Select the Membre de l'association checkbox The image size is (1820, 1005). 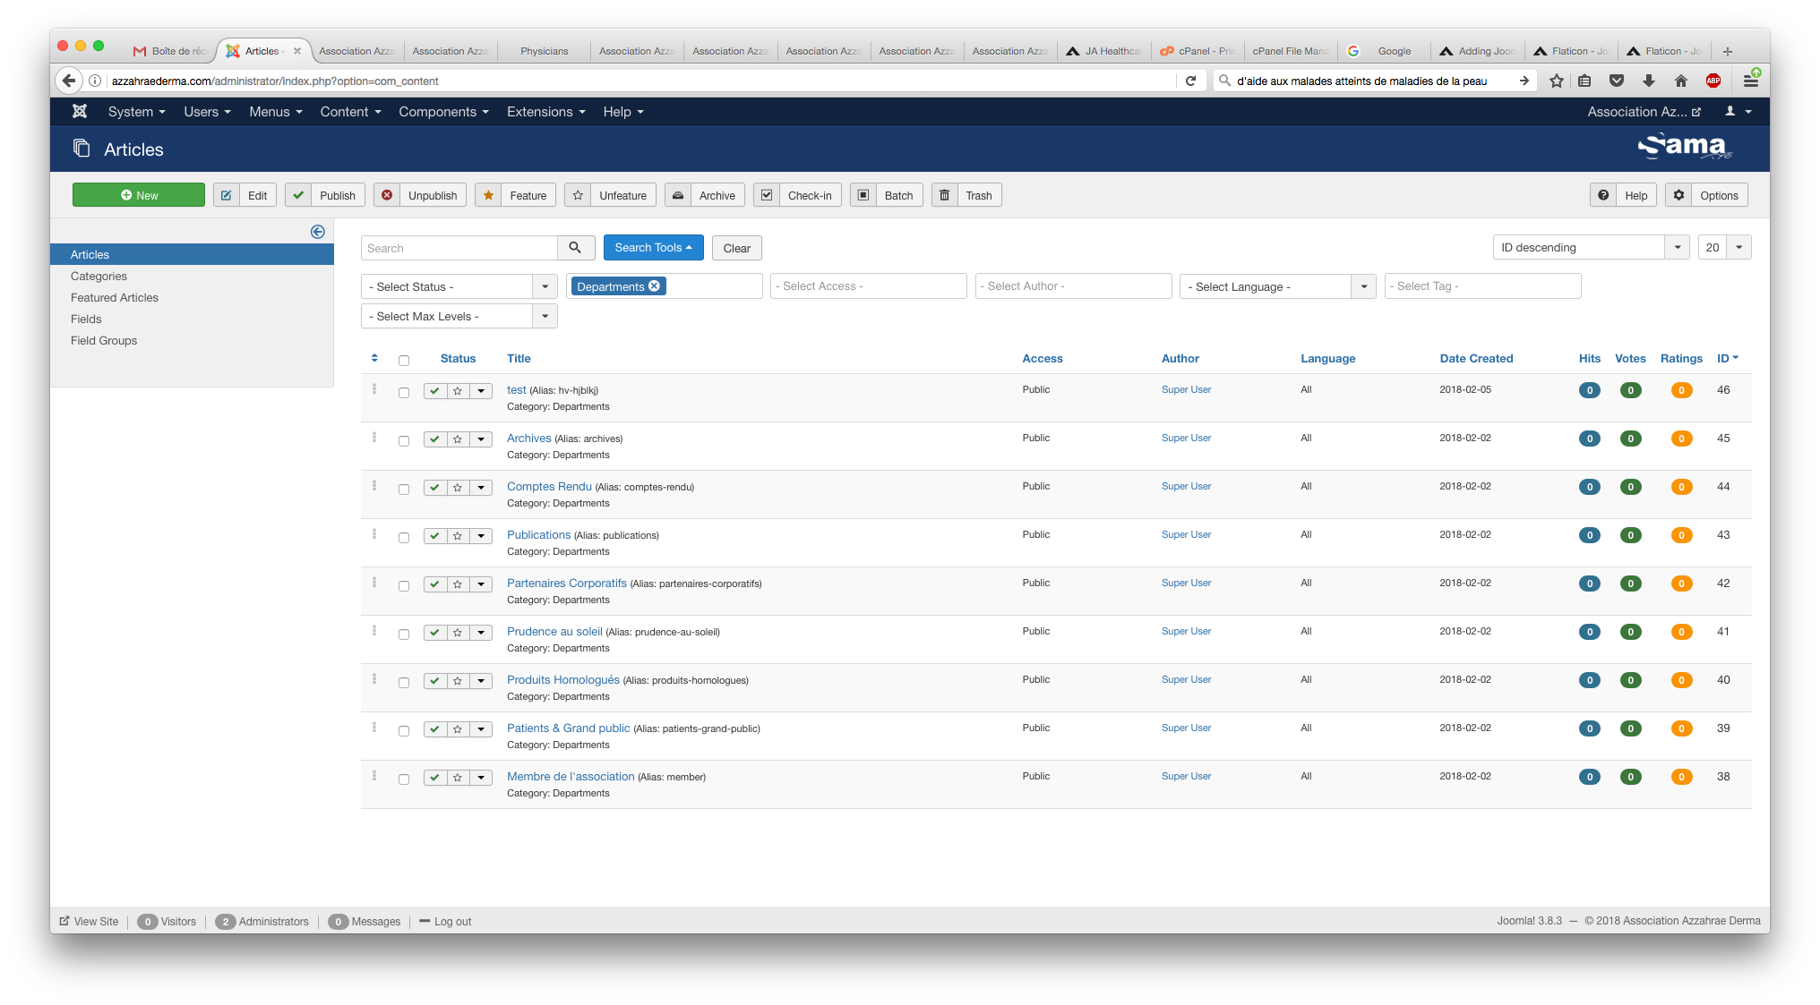pos(404,779)
